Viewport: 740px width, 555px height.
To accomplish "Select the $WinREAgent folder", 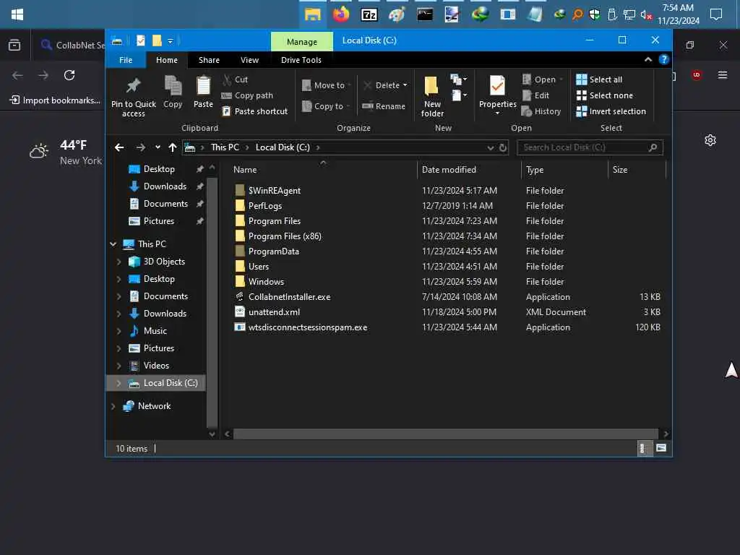I will pyautogui.click(x=274, y=190).
